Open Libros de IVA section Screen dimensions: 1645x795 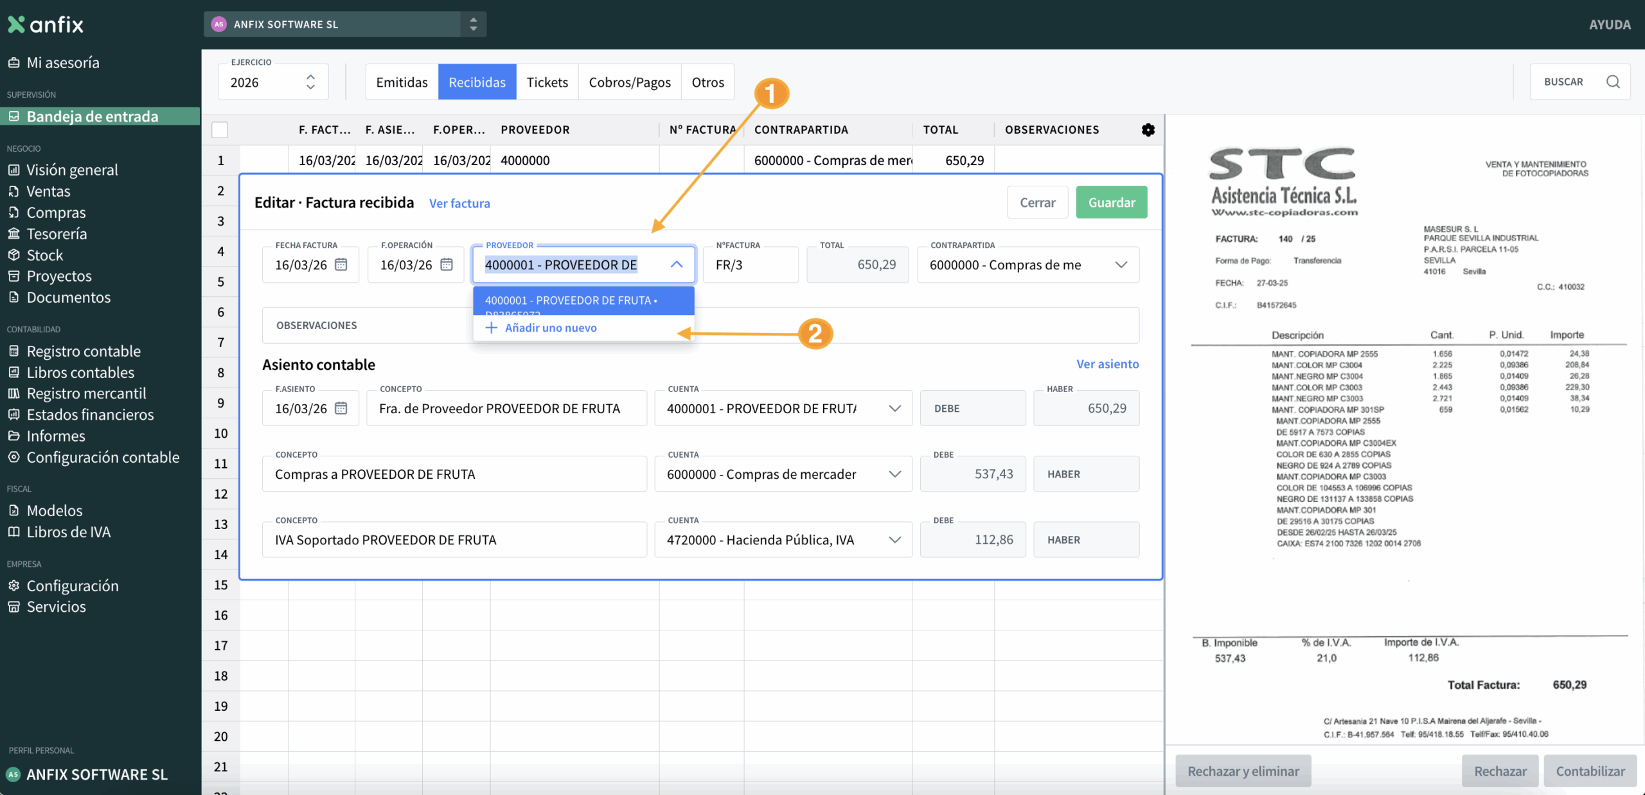68,532
